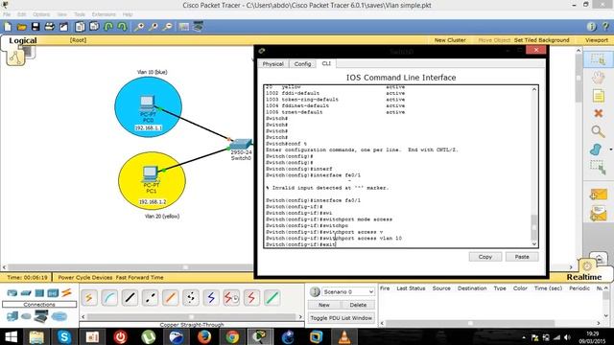Viewport: 614px width, 345px height.
Task: Switch to the CLI tab
Action: pos(326,63)
